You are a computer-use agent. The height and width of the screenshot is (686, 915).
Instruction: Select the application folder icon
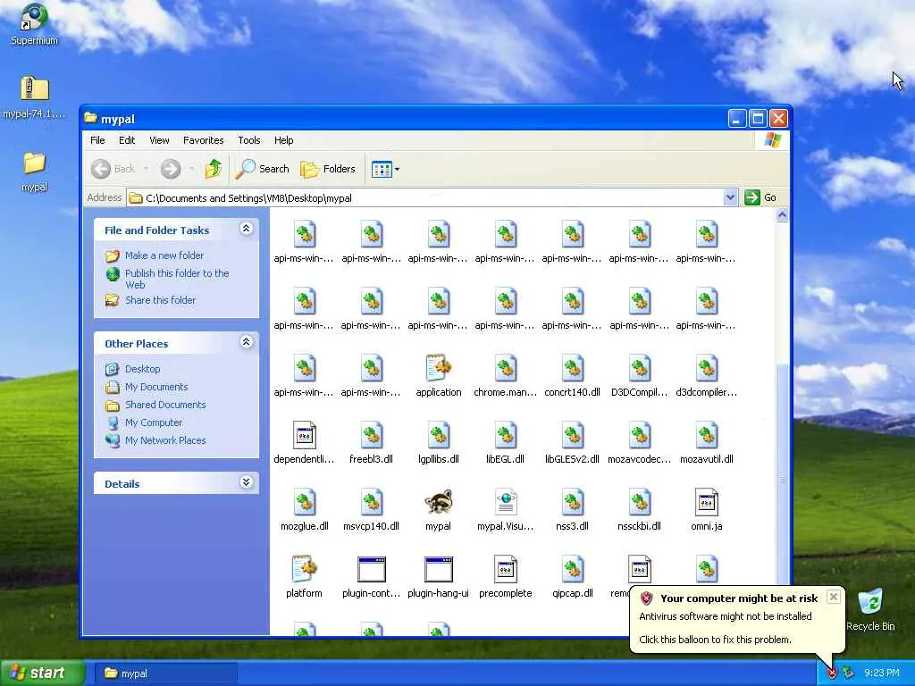point(438,367)
